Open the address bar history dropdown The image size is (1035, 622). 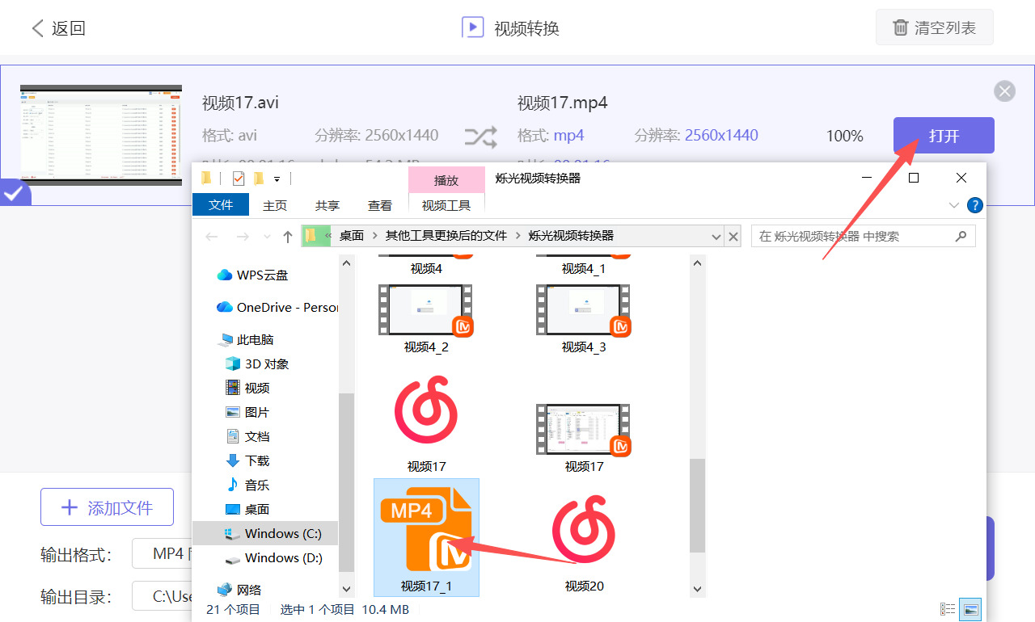(716, 237)
